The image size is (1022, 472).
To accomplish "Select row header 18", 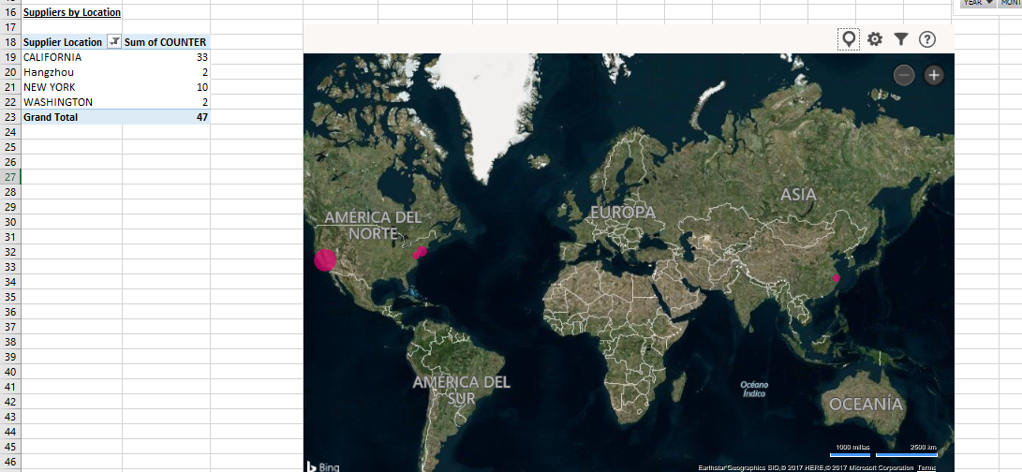I will coord(9,42).
